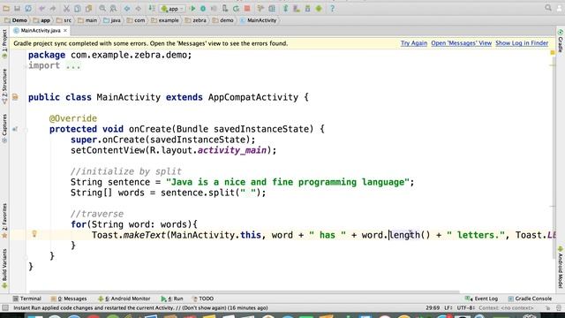Click the SDK Manager icon

(x=308, y=8)
